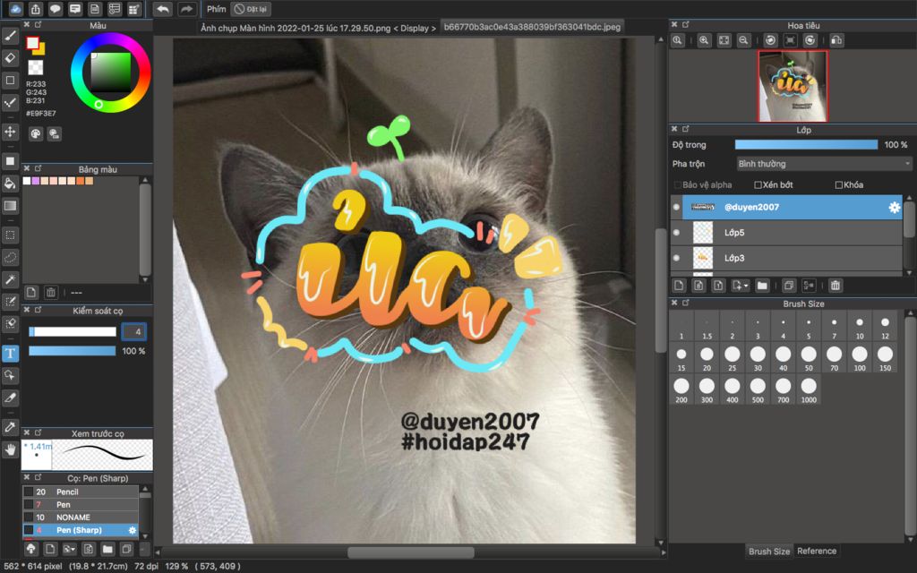Choose brush size 1000 preset
917x573 pixels.
coord(809,390)
